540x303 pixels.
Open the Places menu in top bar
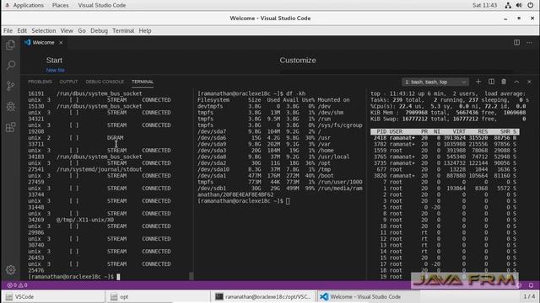click(x=60, y=5)
